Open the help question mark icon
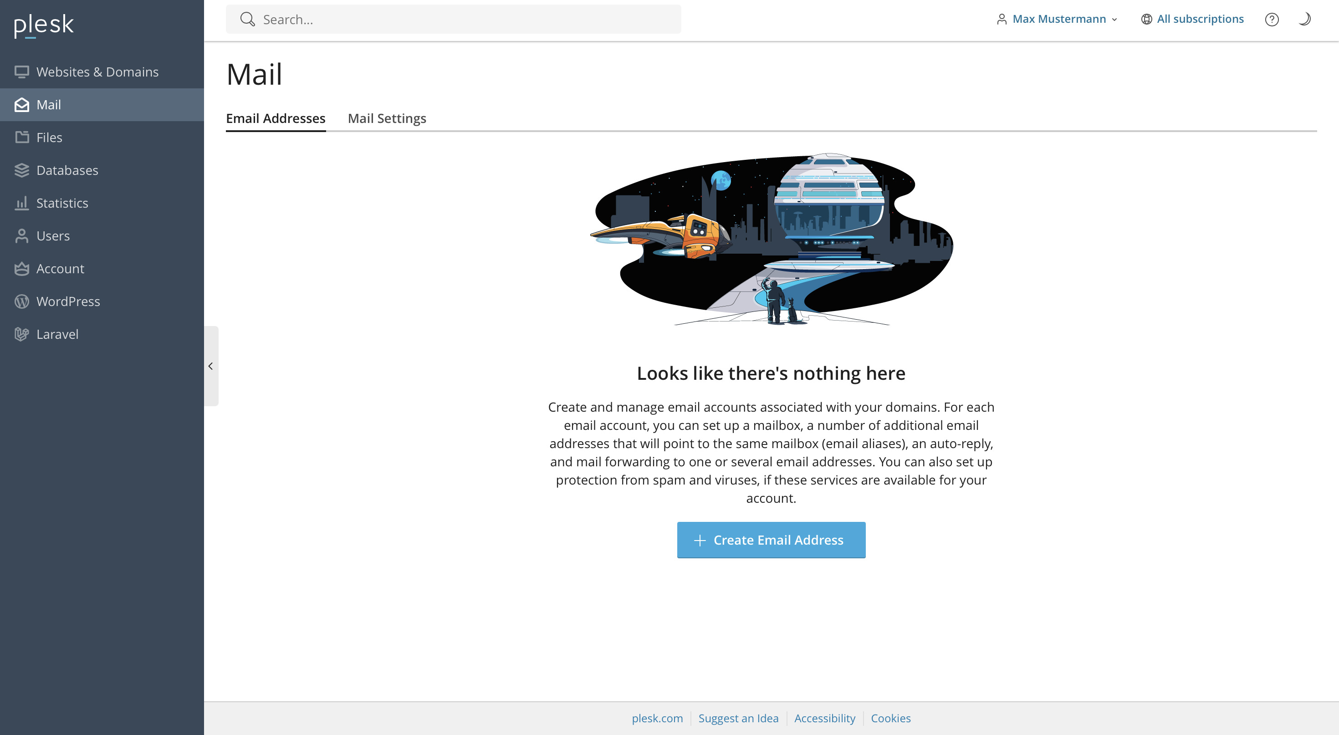 point(1272,19)
